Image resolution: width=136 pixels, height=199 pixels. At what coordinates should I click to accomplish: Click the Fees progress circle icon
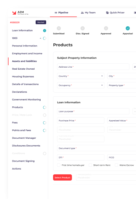tap(44, 123)
